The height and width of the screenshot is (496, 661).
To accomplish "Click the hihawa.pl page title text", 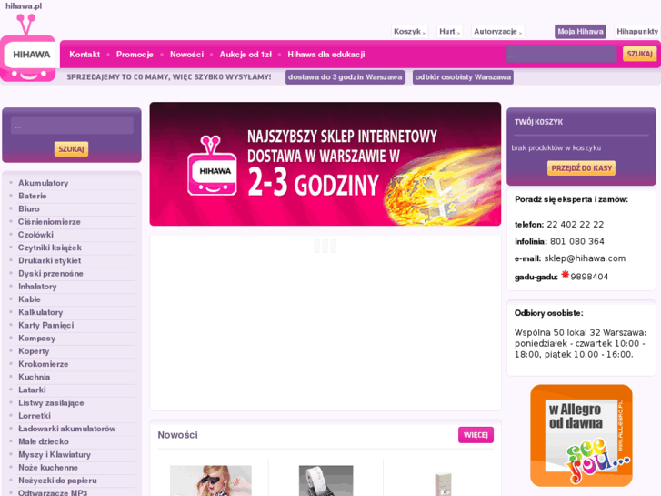I will (x=24, y=6).
